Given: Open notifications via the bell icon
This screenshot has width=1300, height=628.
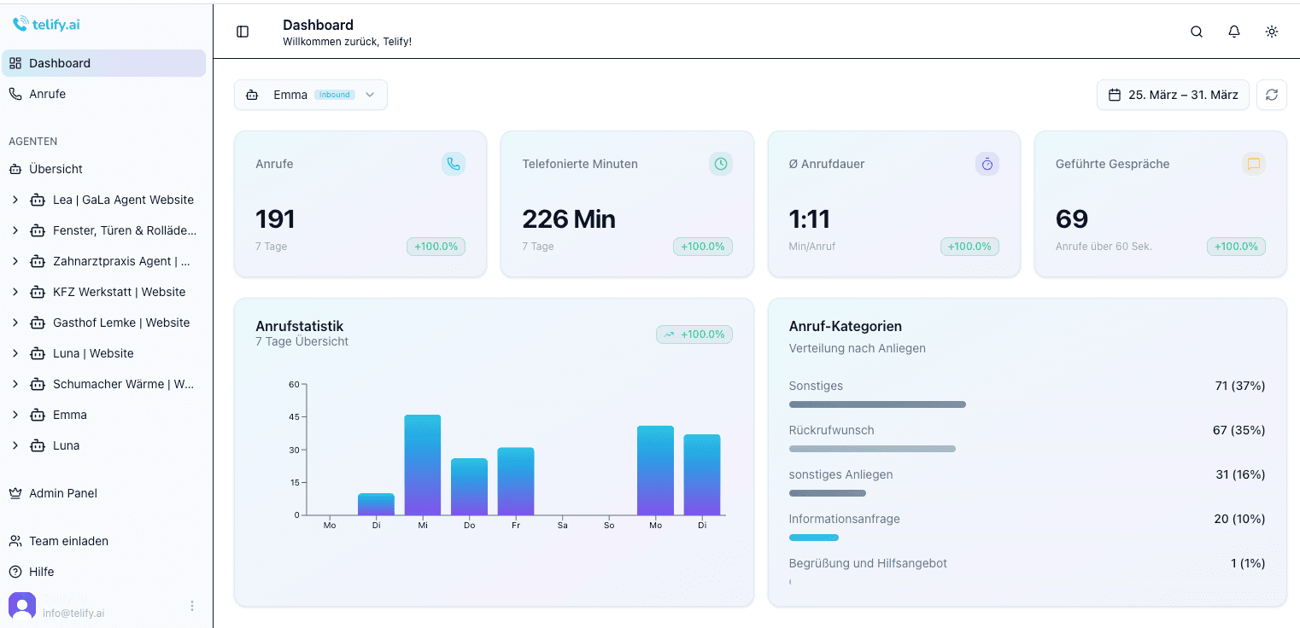Looking at the screenshot, I should point(1233,31).
